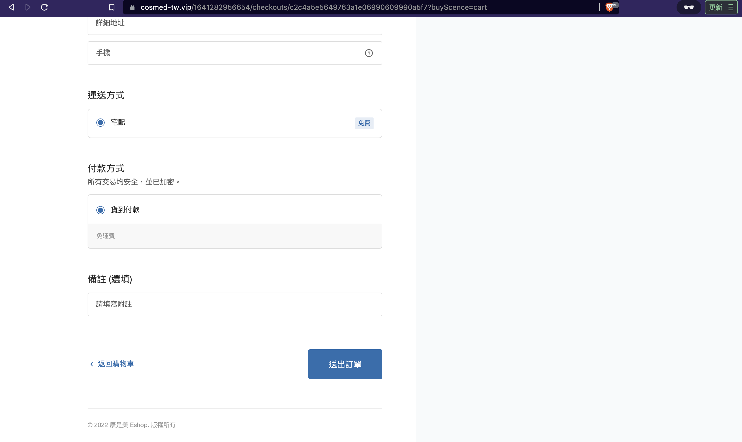Viewport: 742px width, 442px height.
Task: Select the 宅配 shipping radio button
Action: 100,122
